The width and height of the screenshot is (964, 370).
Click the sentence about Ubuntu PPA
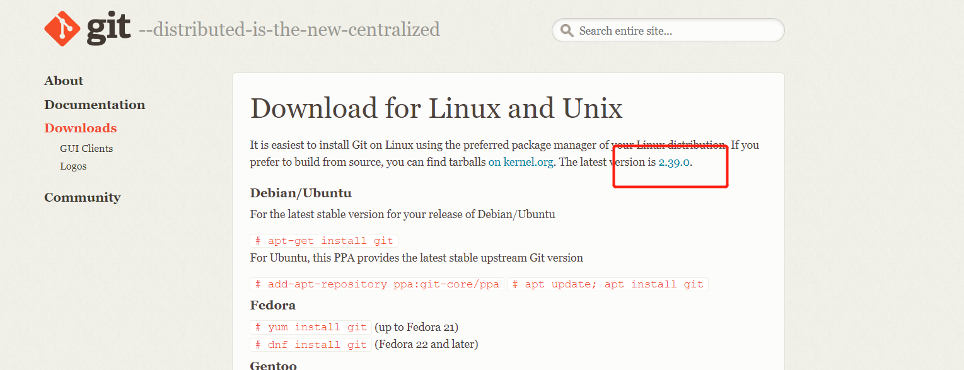click(x=417, y=258)
